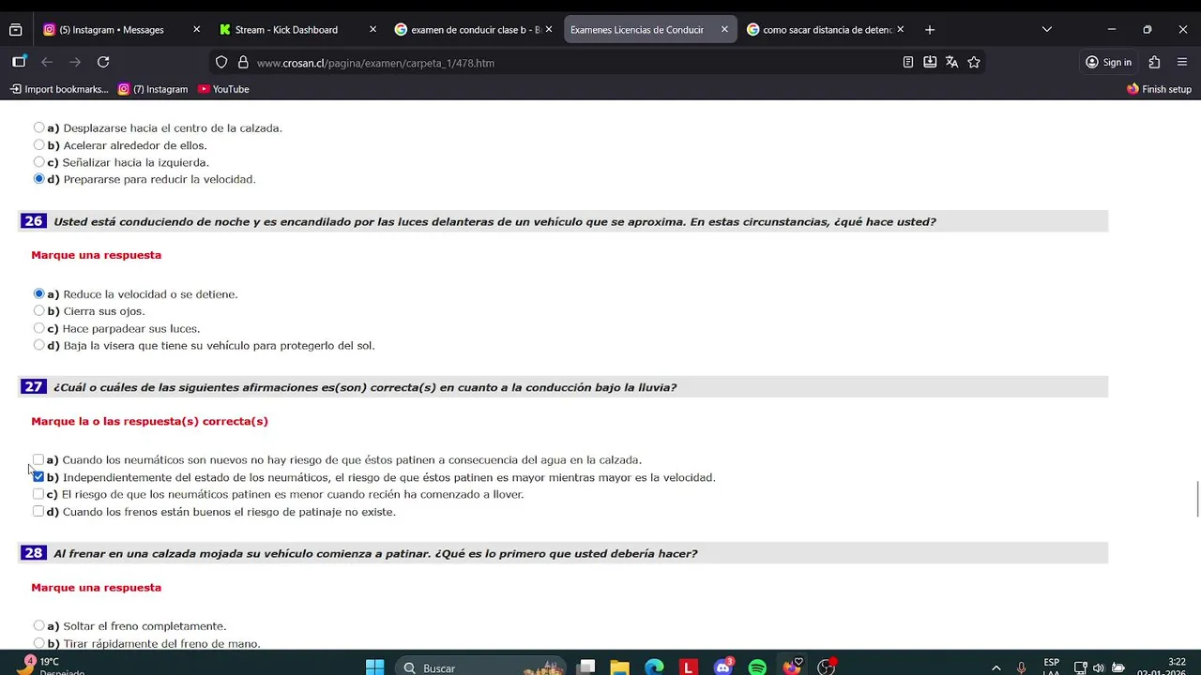
Task: Launch File Explorer from taskbar
Action: (619, 667)
